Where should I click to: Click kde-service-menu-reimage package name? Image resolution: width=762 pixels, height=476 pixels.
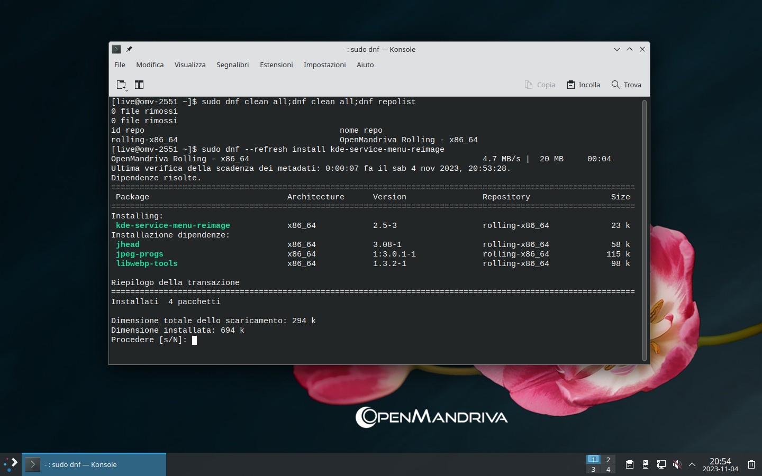(173, 225)
